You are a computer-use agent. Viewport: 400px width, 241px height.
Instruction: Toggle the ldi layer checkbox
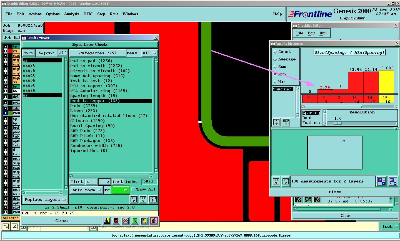point(5,108)
